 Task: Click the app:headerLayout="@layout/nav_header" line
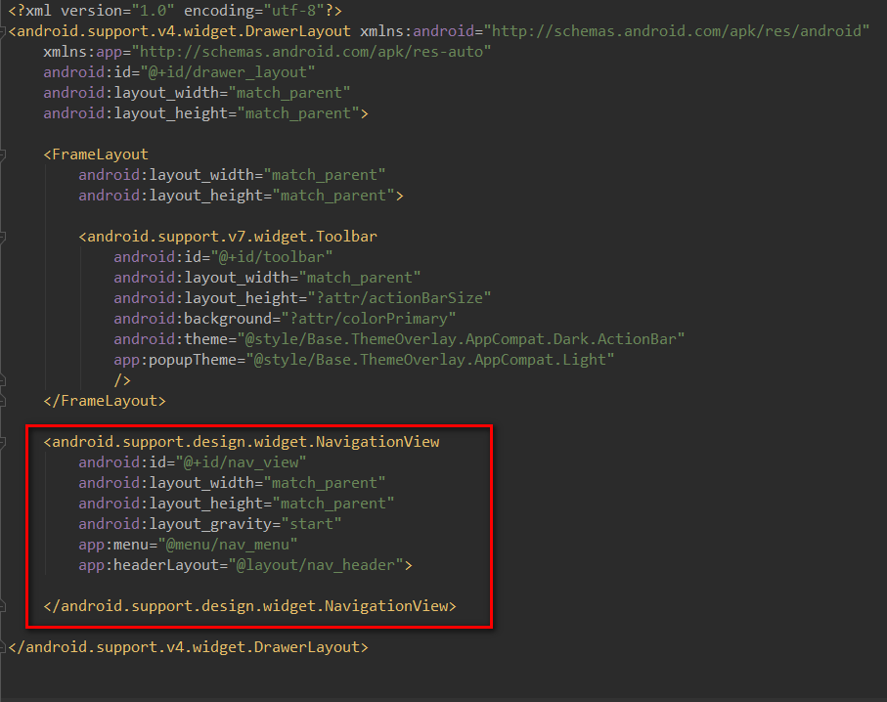(x=245, y=565)
